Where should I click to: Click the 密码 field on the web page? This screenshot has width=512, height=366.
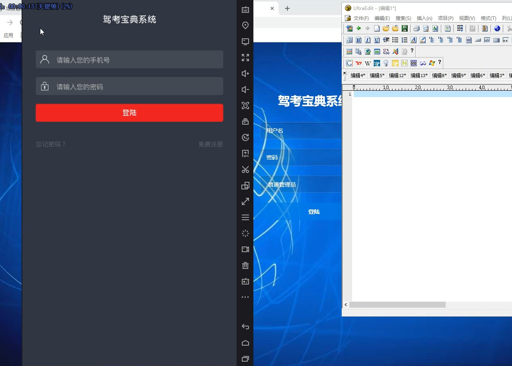[x=301, y=157]
